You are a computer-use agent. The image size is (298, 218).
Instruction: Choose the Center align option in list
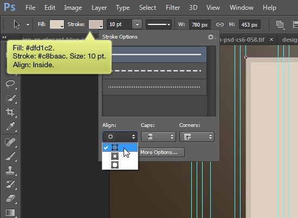tap(120, 156)
